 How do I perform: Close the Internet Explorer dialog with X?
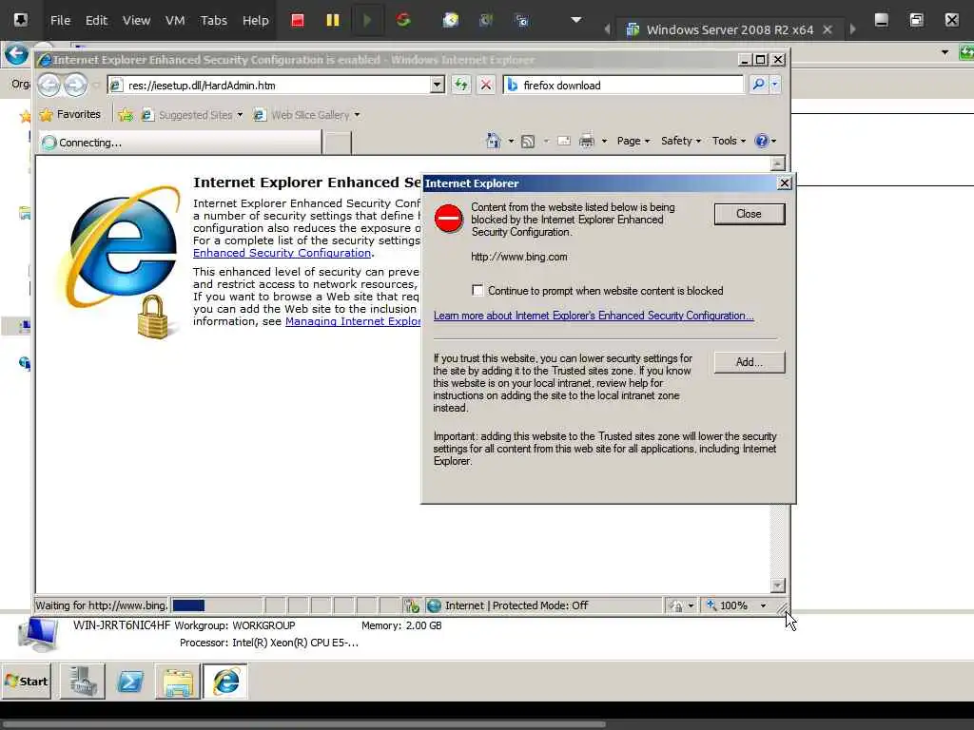(x=785, y=183)
